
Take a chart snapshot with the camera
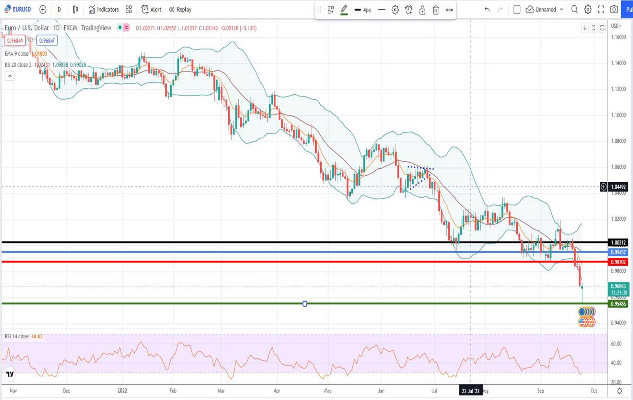tap(614, 9)
